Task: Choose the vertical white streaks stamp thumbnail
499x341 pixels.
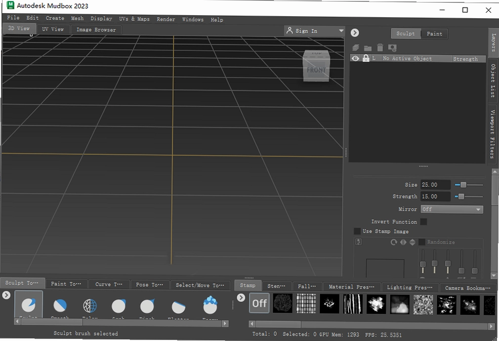Action: (x=353, y=304)
